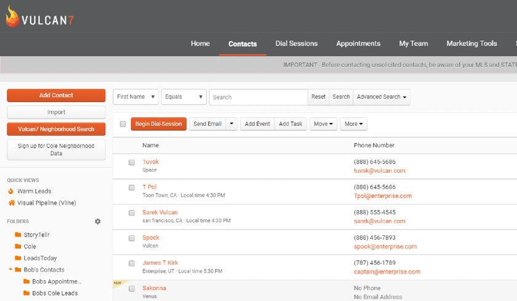Select the Sakonna contact checkbox

coord(132,289)
